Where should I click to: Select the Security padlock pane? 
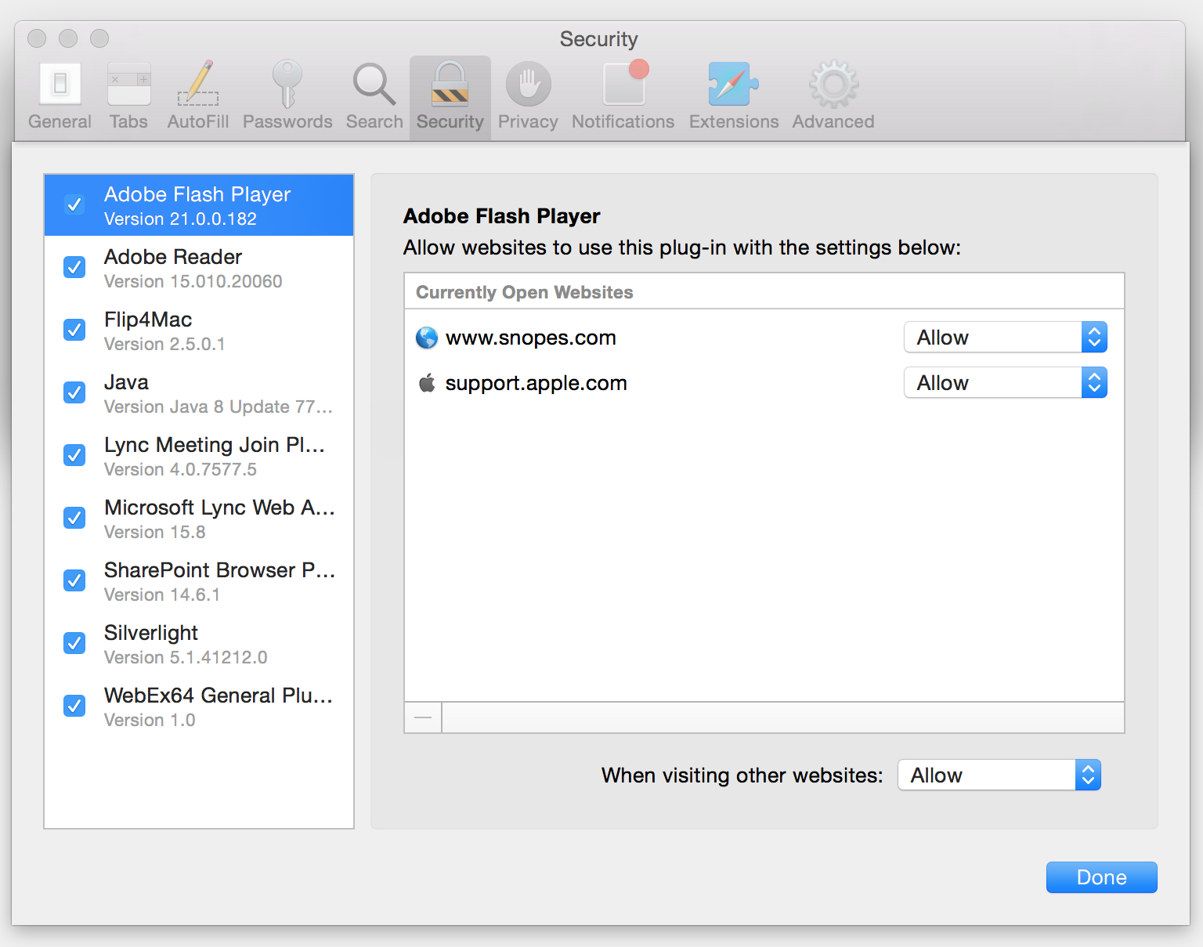(x=450, y=96)
